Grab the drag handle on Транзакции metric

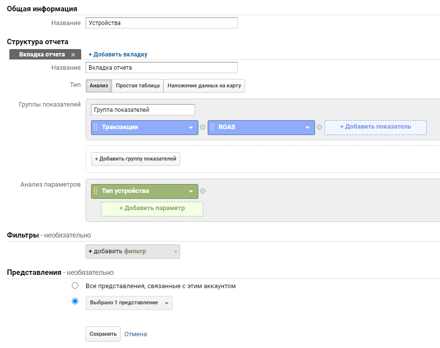(x=95, y=127)
